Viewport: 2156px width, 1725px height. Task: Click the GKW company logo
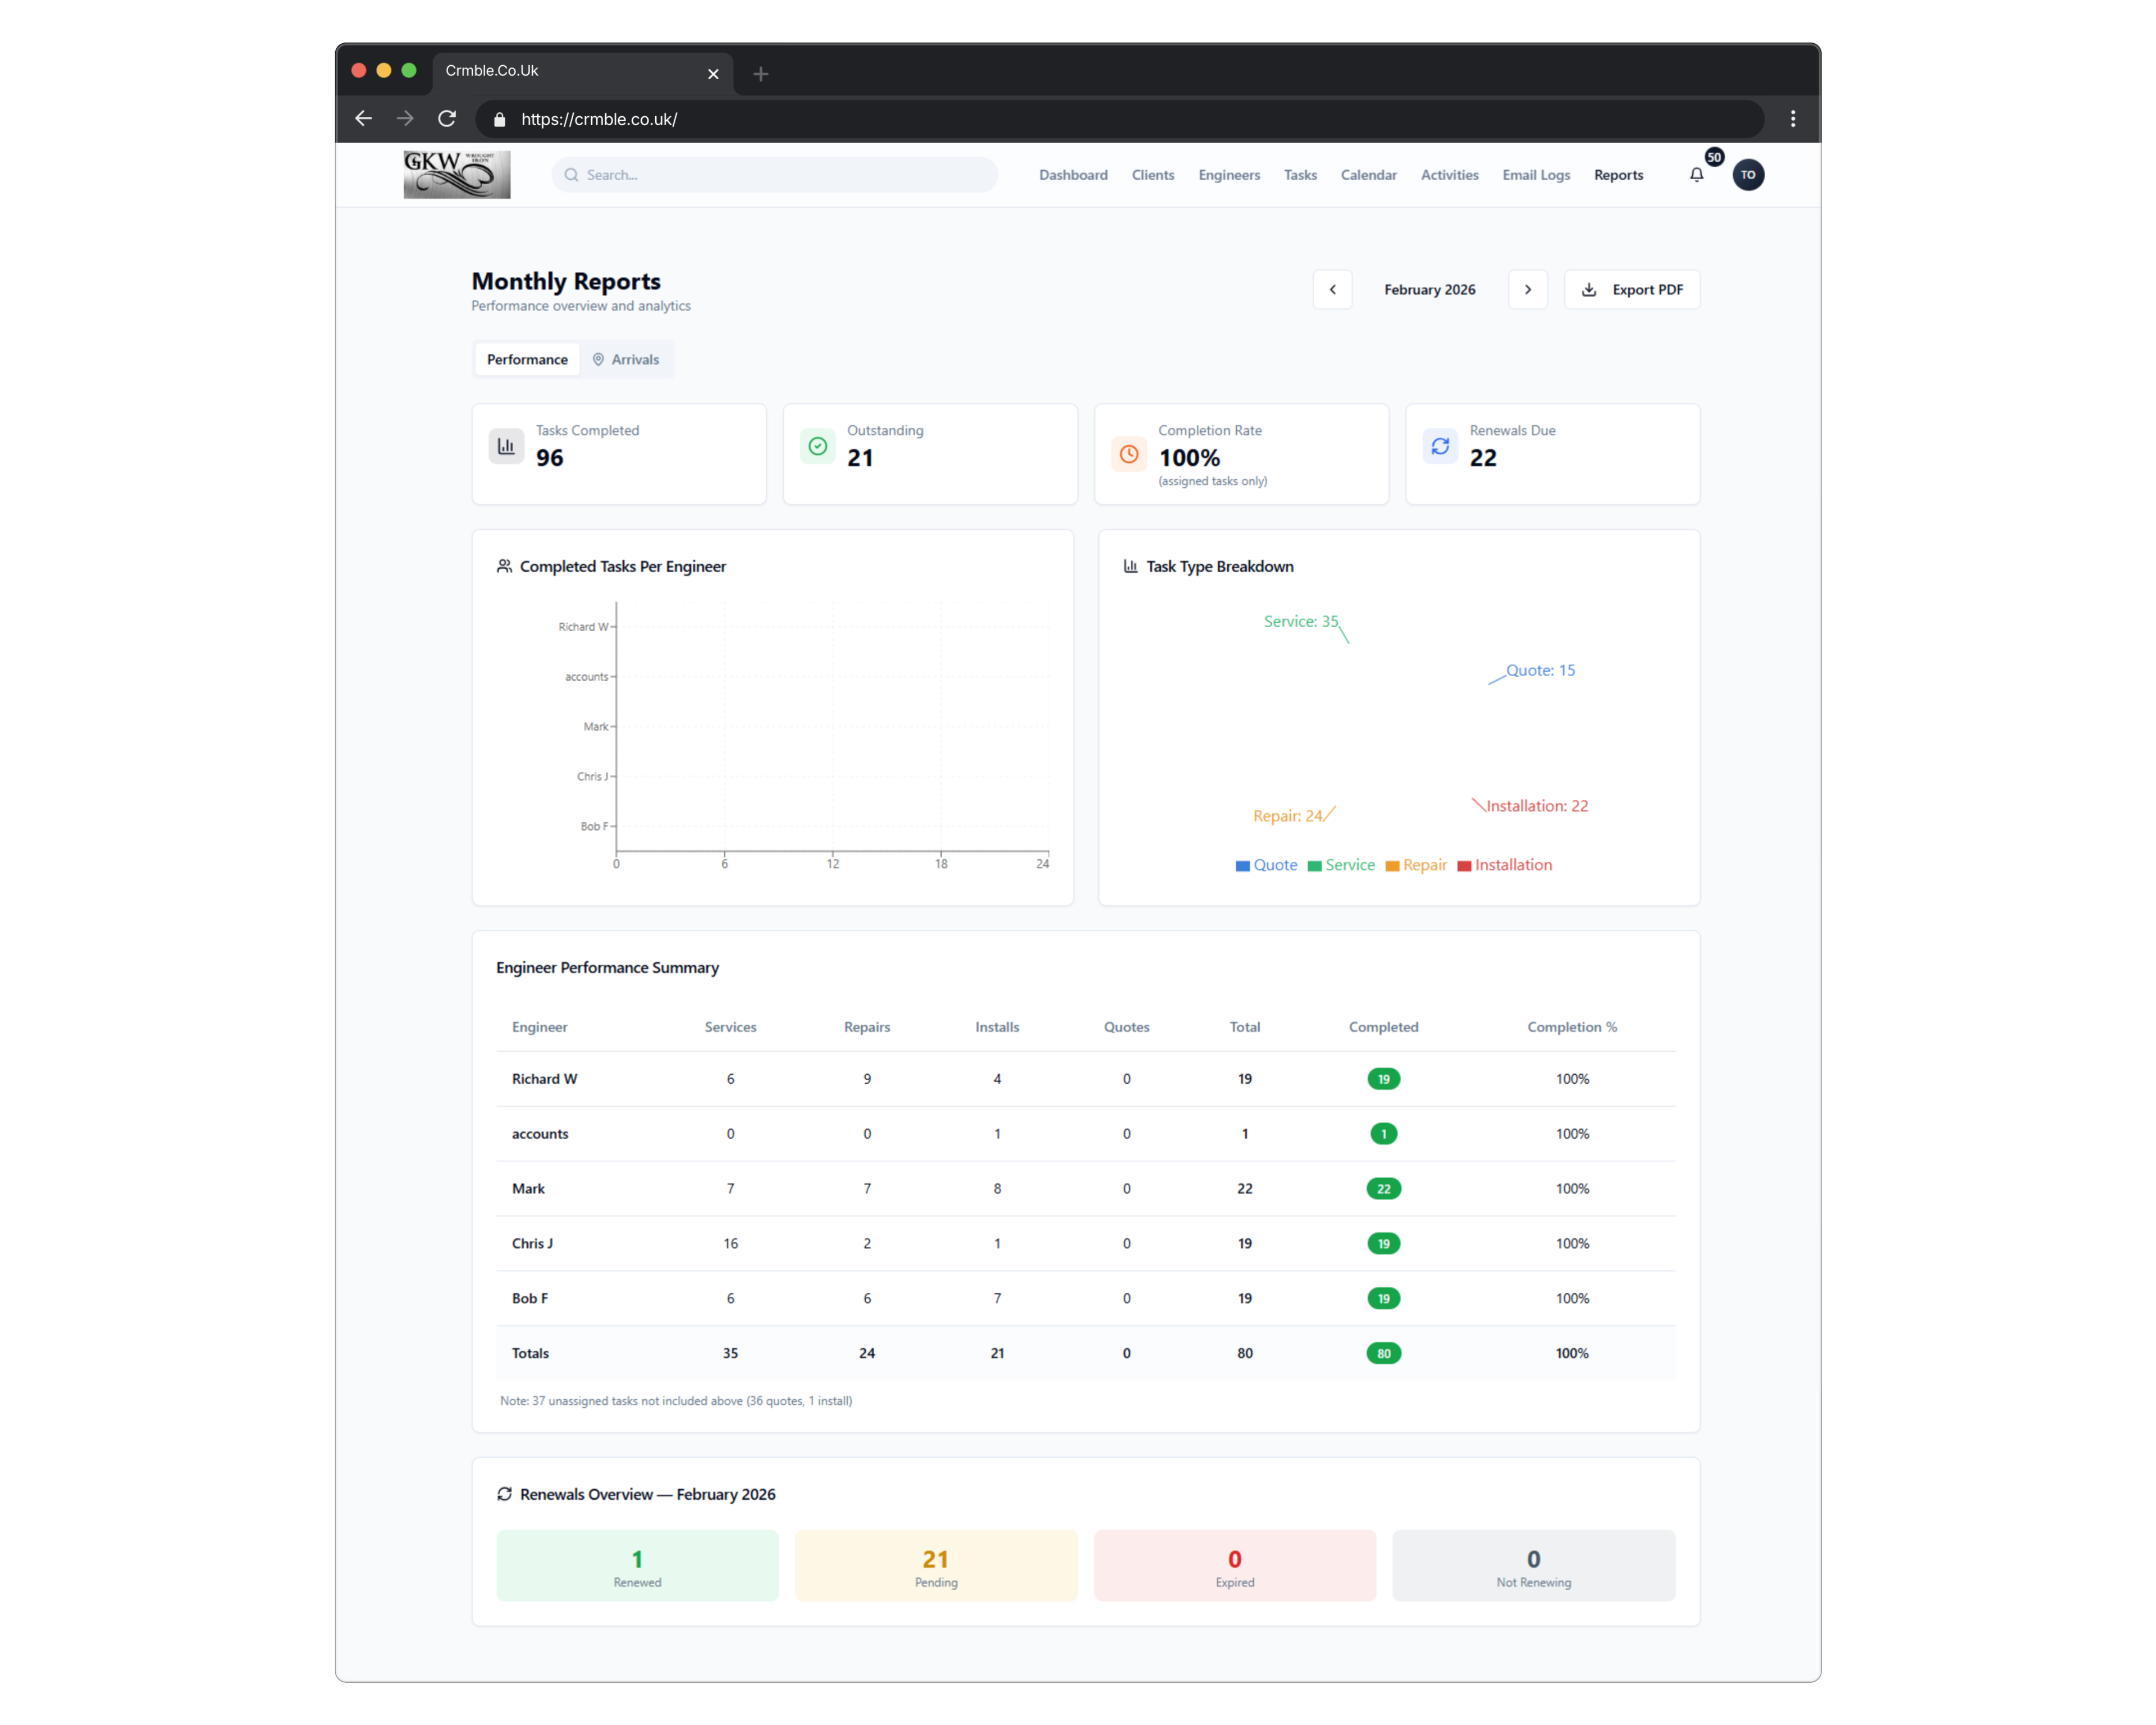[x=456, y=175]
